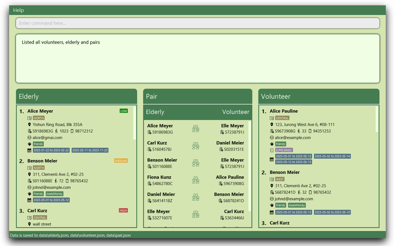Screen dimensions: 394x246
Task: Click the Volunteer list scrollbar
Action: [x=377, y=119]
